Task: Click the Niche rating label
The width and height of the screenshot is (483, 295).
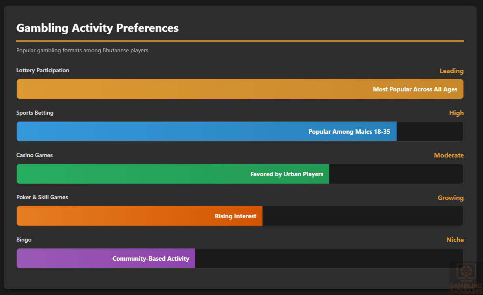Action: click(455, 240)
